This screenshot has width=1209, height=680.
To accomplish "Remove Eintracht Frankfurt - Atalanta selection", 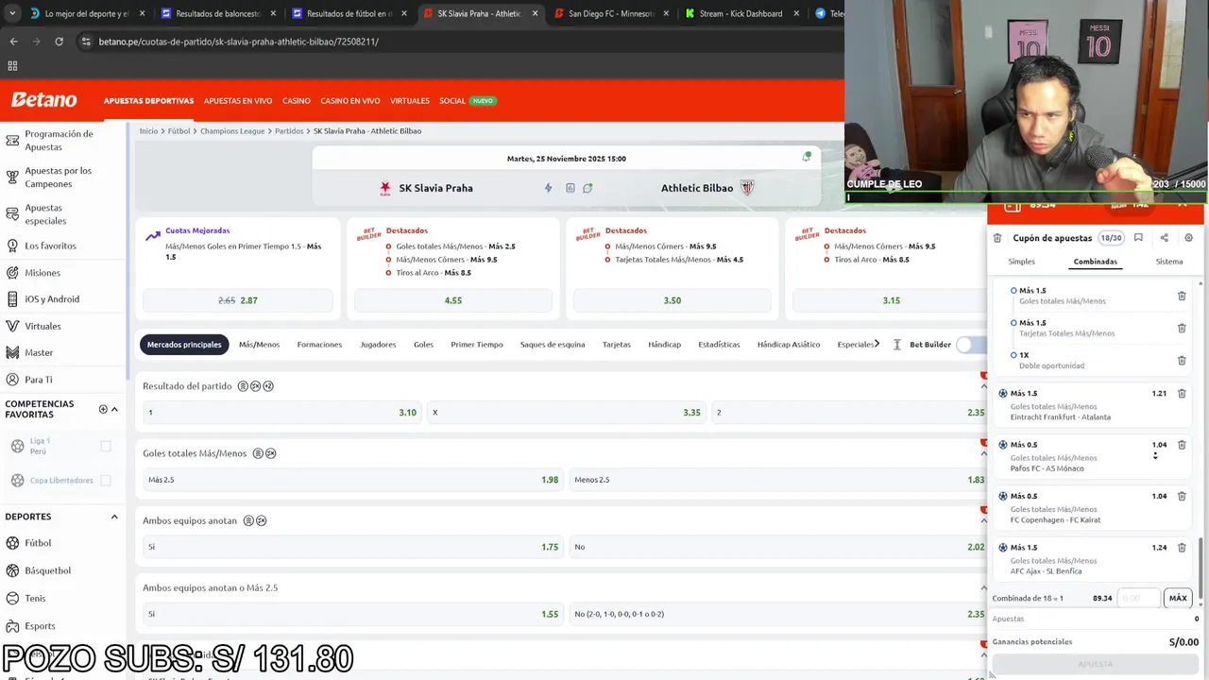I will [x=1182, y=394].
